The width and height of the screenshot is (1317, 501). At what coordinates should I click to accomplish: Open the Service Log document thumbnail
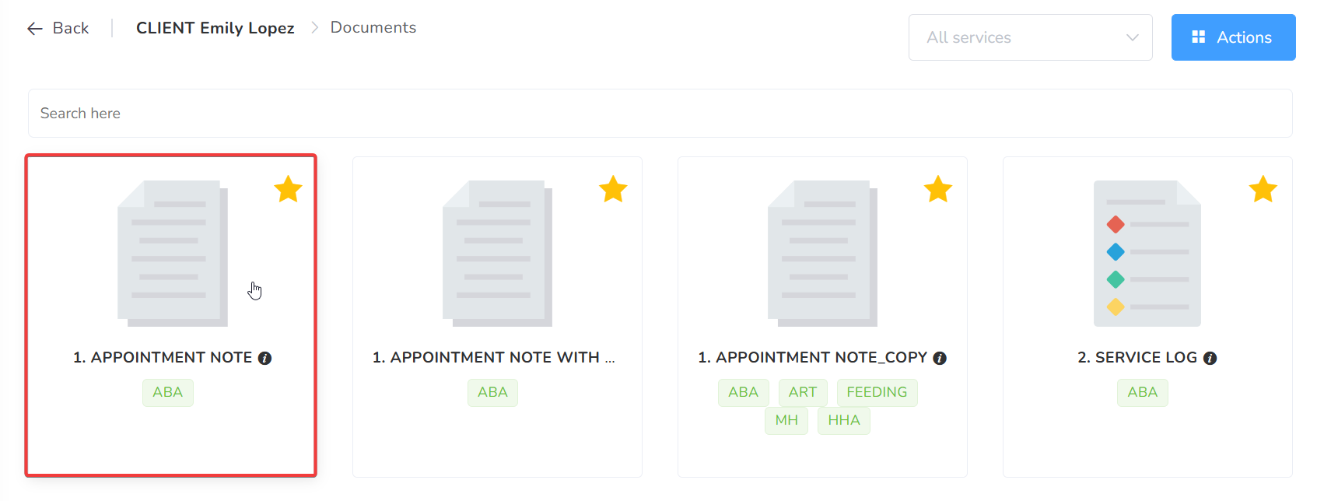[1147, 254]
